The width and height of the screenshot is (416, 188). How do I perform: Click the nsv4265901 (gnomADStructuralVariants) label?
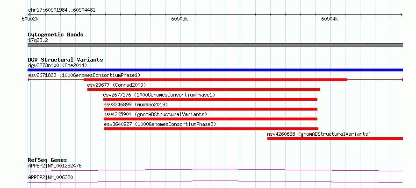pos(155,114)
